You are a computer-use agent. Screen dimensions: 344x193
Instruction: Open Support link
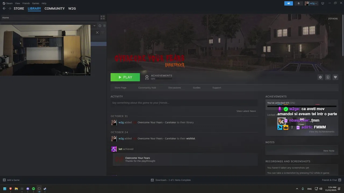217,88
